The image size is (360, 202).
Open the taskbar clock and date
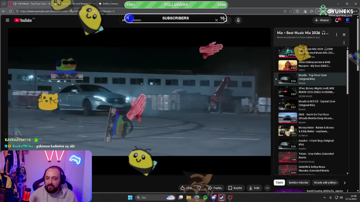click(x=351, y=198)
